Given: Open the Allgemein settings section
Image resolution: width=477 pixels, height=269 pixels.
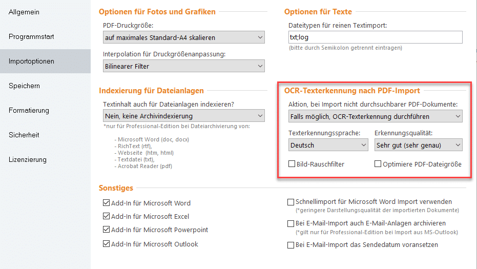Looking at the screenshot, I should [24, 12].
